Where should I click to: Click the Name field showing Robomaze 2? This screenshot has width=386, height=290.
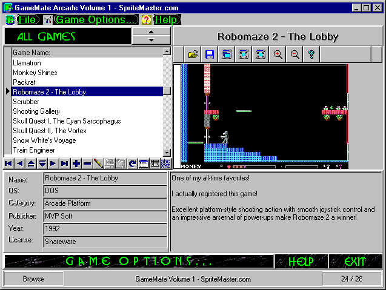coord(105,178)
